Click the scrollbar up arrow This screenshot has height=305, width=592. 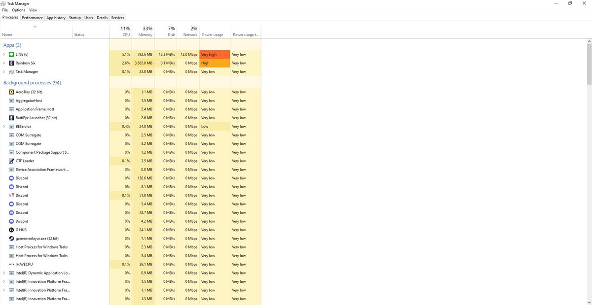coord(589,41)
